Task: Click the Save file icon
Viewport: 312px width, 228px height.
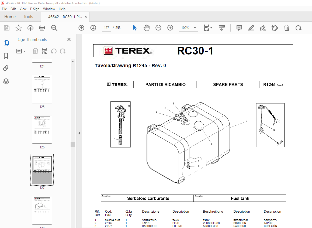Action: click(7, 28)
